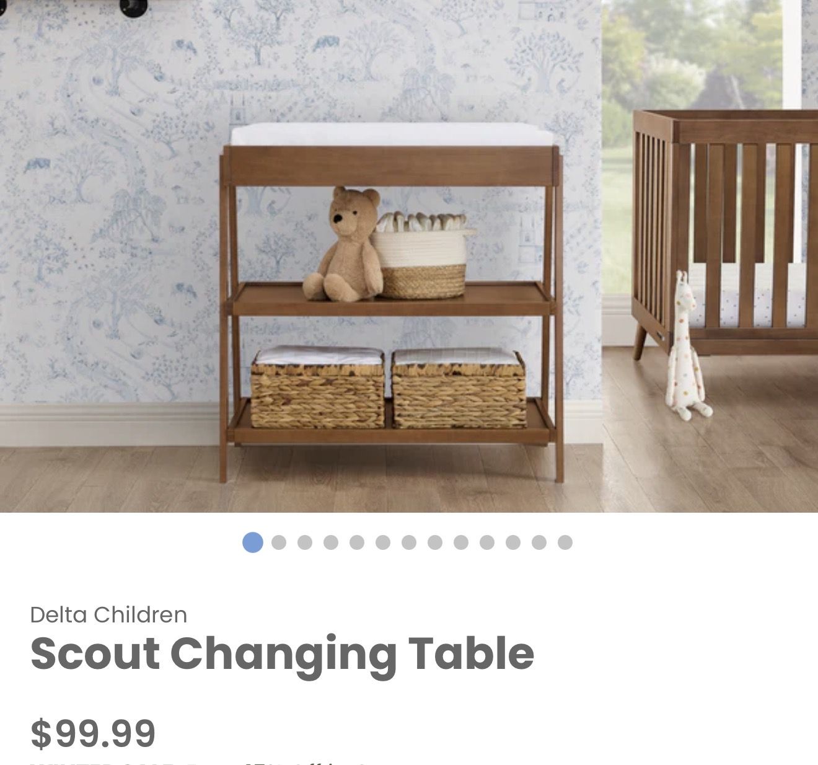The image size is (818, 765).
Task: Open the twelfth carousel image dot
Action: (539, 542)
